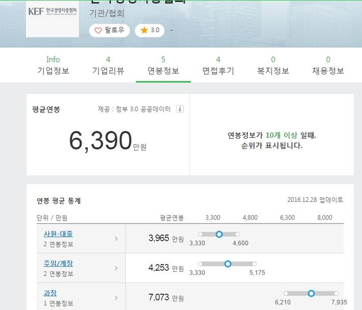Expand the 주임/계장 row chevron
The height and width of the screenshot is (310, 362).
coord(116,268)
